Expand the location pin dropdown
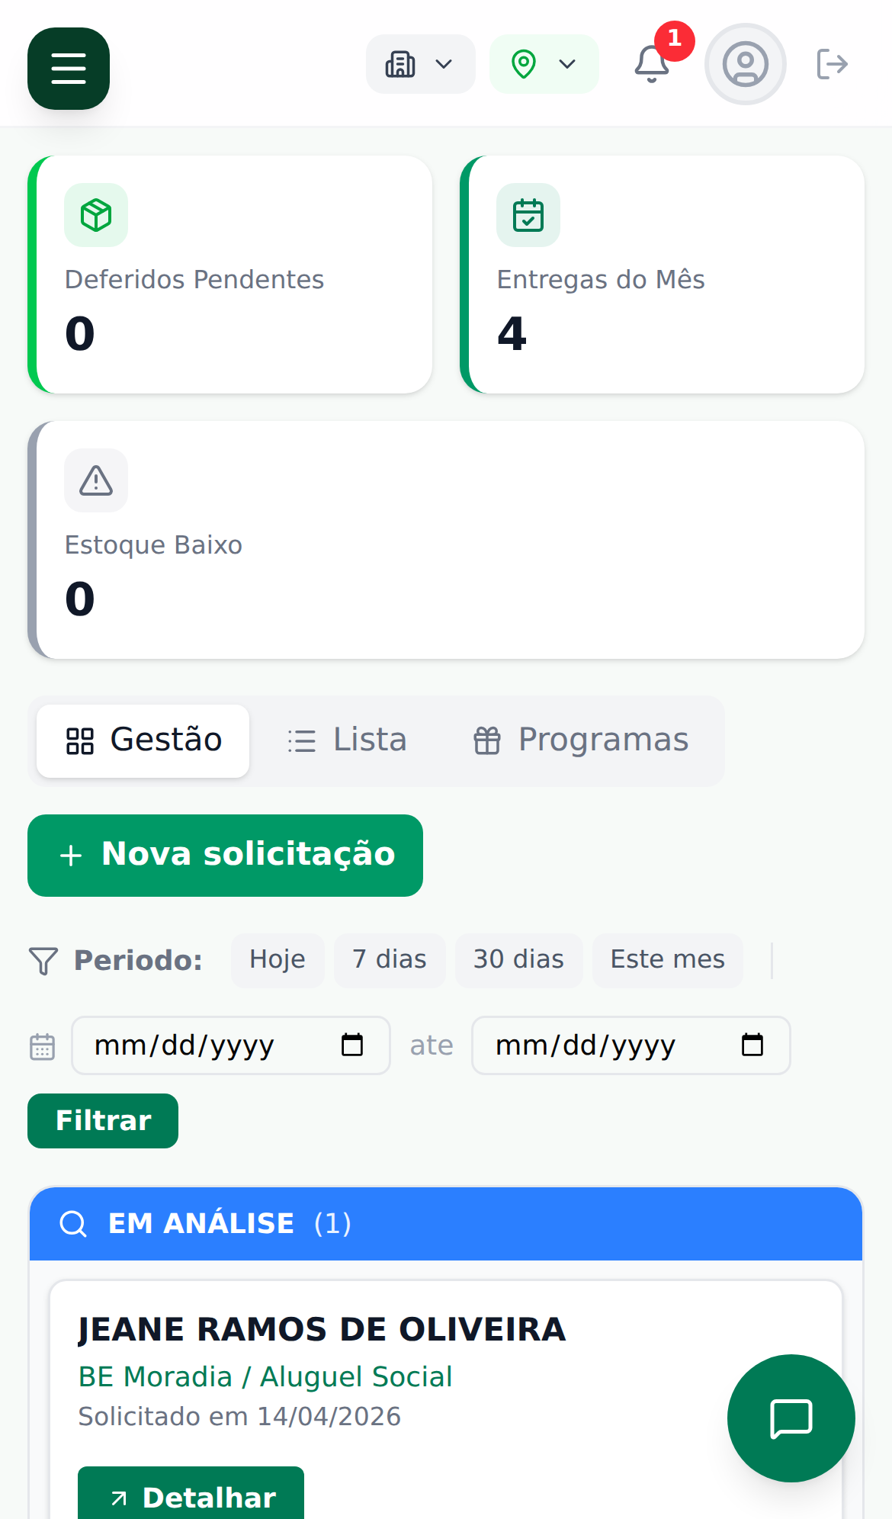Image resolution: width=892 pixels, height=1519 pixels. 544,64
